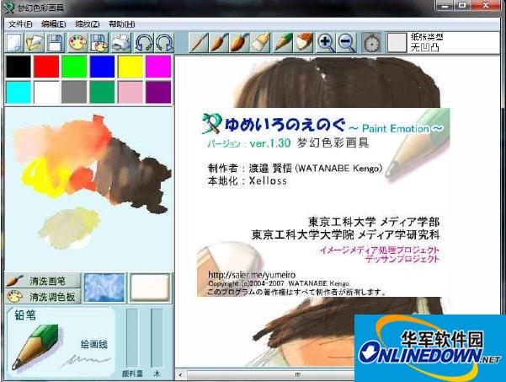Pick the yellow color swatch
506x382 pixels.
[x=130, y=67]
